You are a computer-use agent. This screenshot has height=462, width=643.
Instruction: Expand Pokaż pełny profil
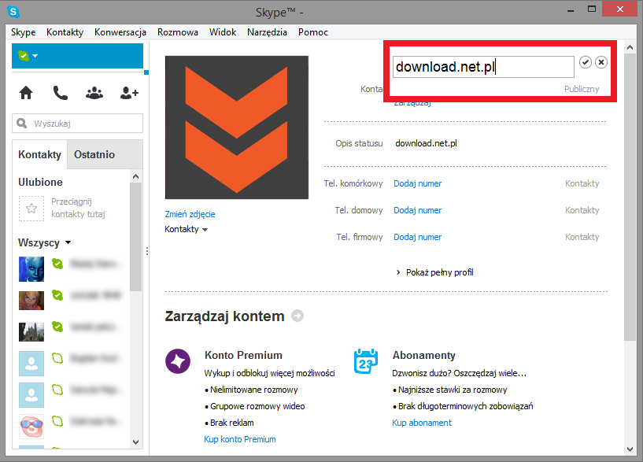click(434, 272)
